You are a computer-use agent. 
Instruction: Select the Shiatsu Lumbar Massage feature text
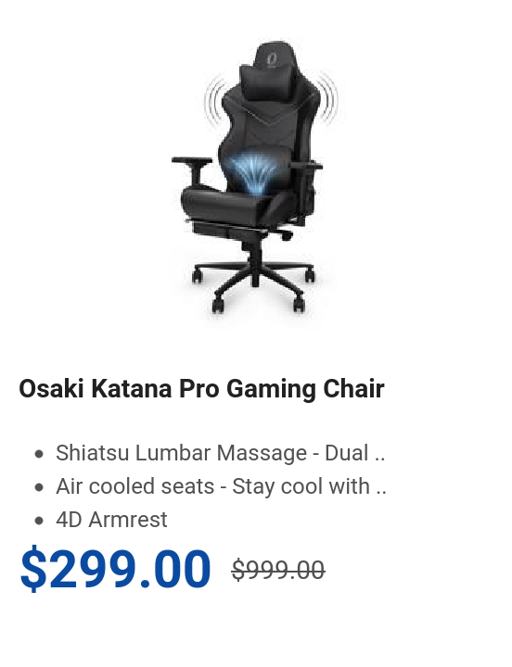(x=220, y=453)
